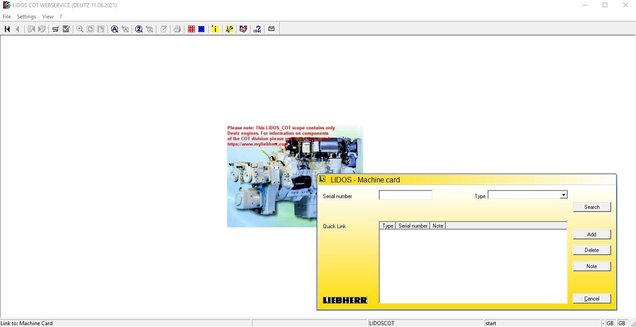Open the File menu
This screenshot has width=636, height=327.
click(7, 17)
